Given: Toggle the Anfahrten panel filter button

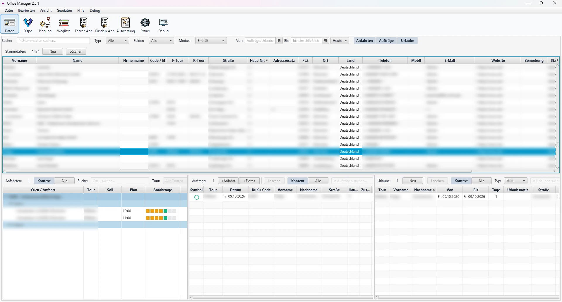Looking at the screenshot, I should point(364,41).
